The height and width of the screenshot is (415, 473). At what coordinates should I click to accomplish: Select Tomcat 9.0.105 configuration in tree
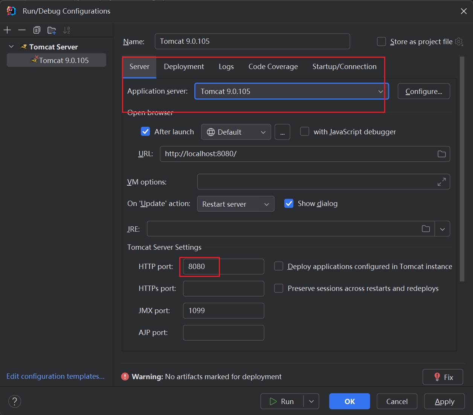tap(56, 60)
